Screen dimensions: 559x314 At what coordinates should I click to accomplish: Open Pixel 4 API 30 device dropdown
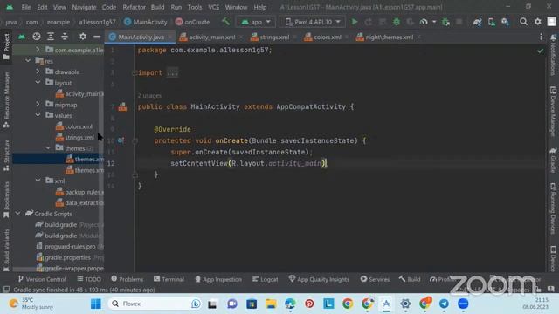click(x=313, y=22)
